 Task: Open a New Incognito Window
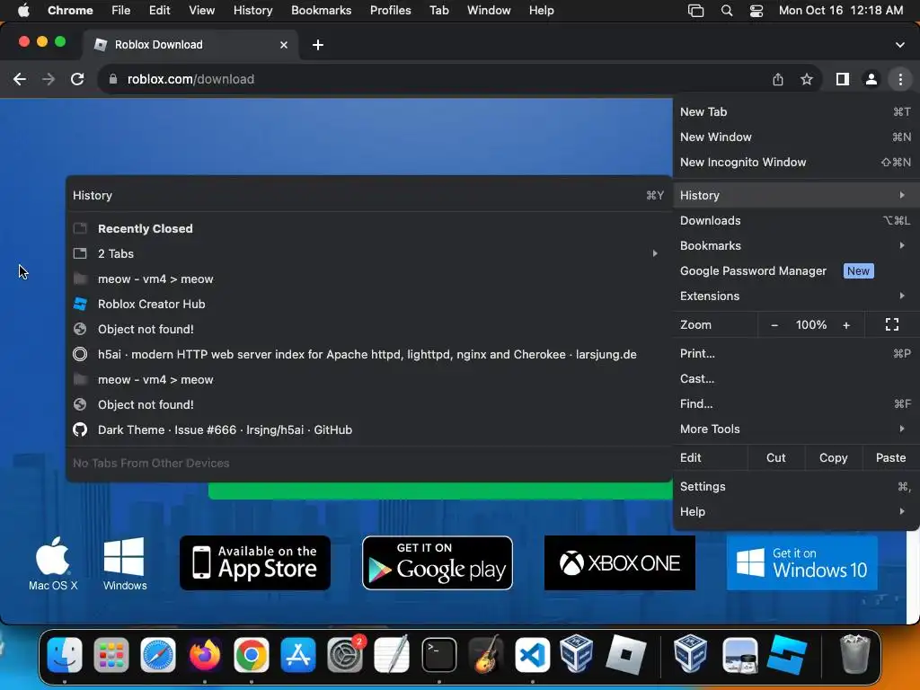pos(796,162)
